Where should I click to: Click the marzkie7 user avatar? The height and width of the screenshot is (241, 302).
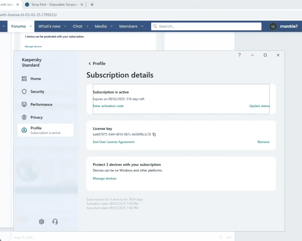tap(273, 26)
